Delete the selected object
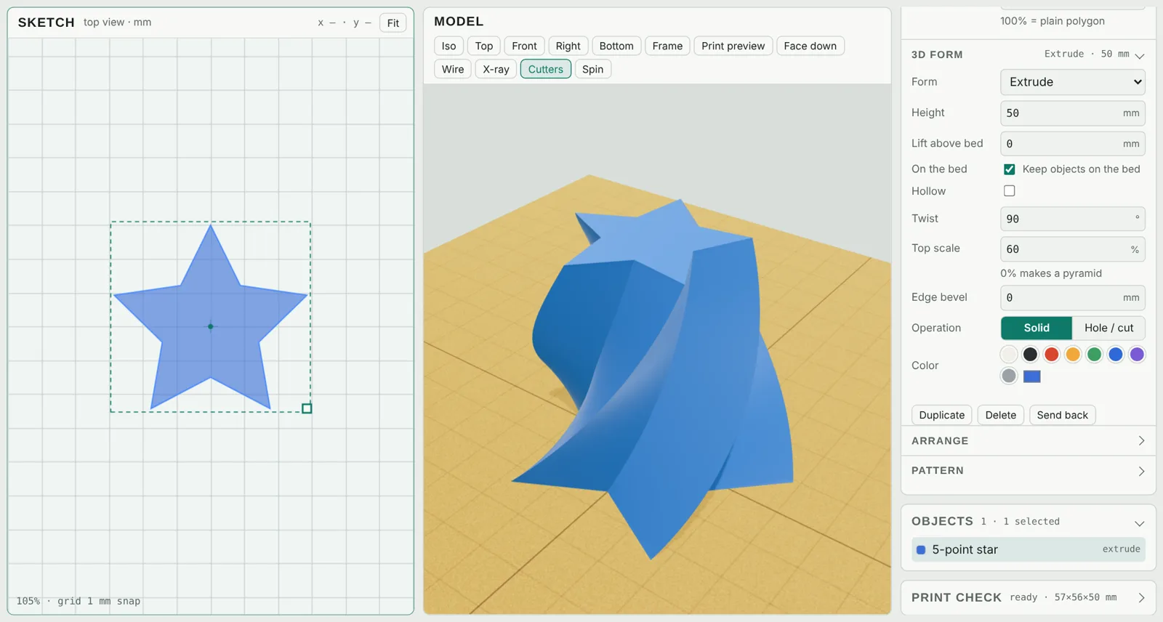 [1001, 415]
